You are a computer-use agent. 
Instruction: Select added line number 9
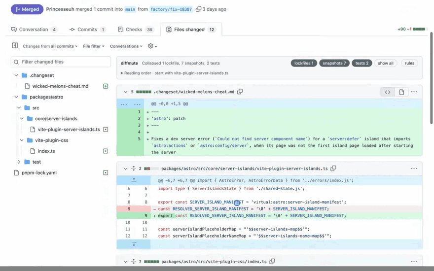coord(145,215)
